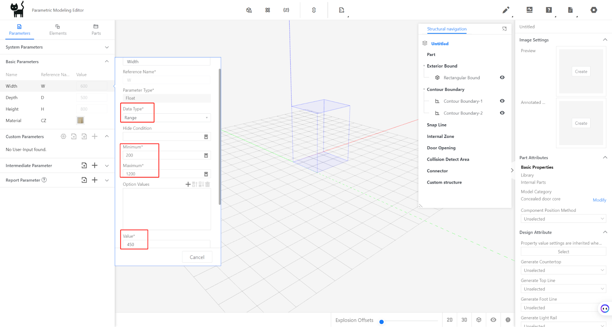This screenshot has width=612, height=327.
Task: Click the pencil edit tool in top toolbar
Action: 506,10
